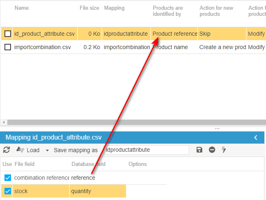Check the id_product_attribute.csv file checkbox
This screenshot has height=200, width=266.
click(7, 34)
